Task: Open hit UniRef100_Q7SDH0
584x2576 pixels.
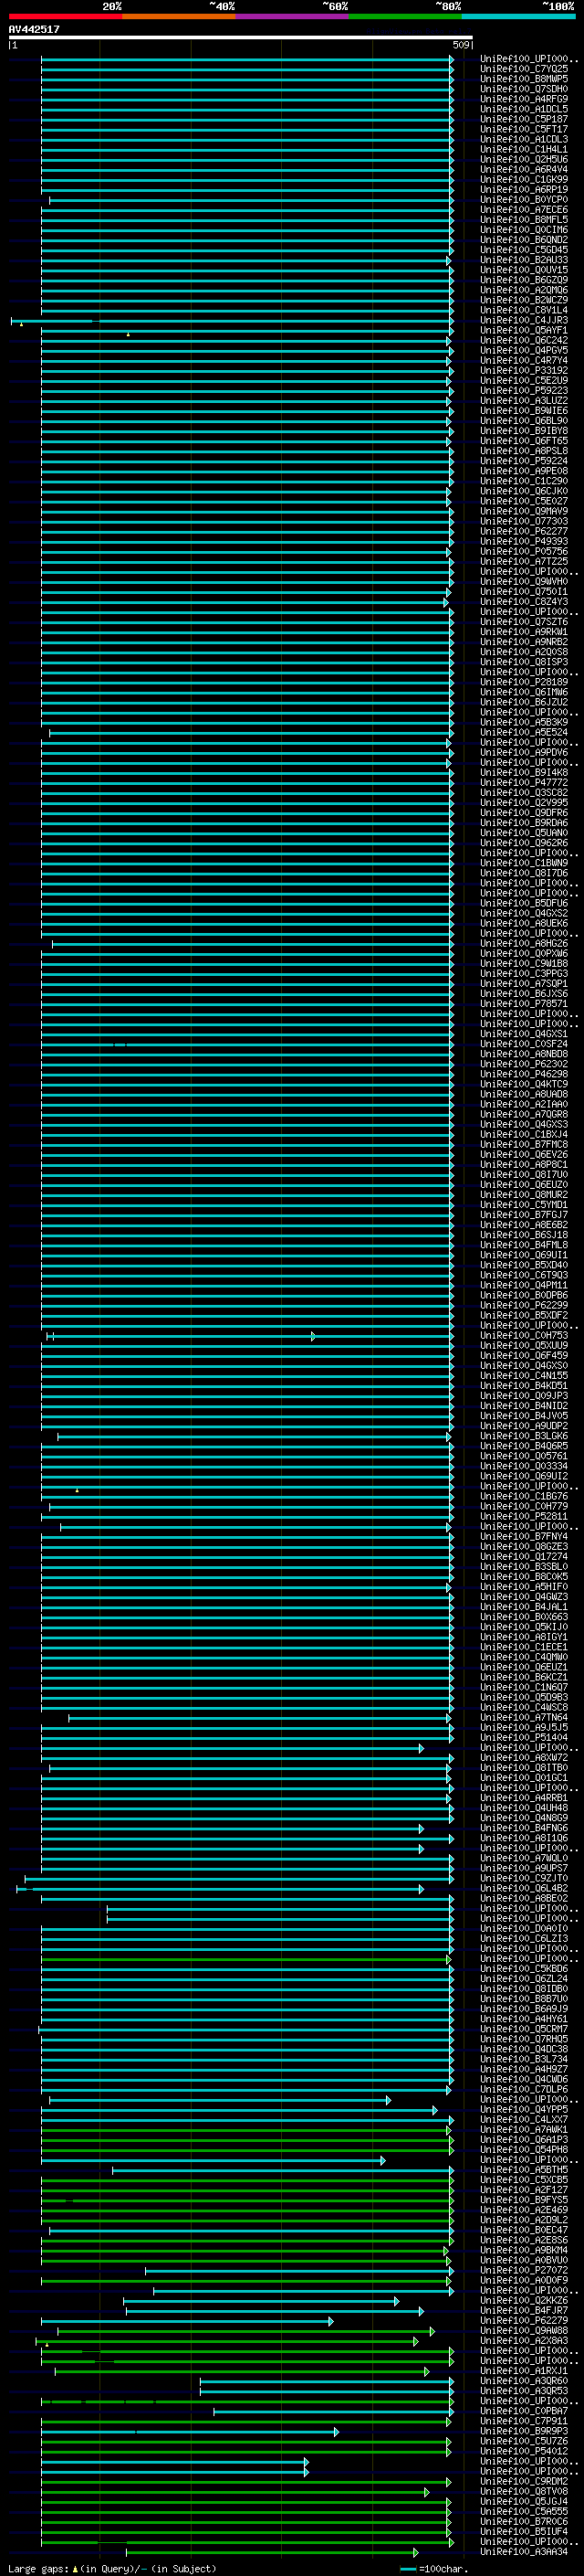Action: (524, 89)
